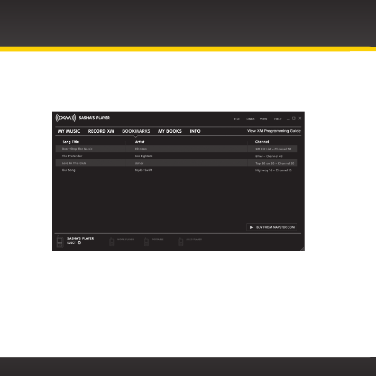
Task: Click Ethel – Channel 48 cell
Action: (x=269, y=156)
